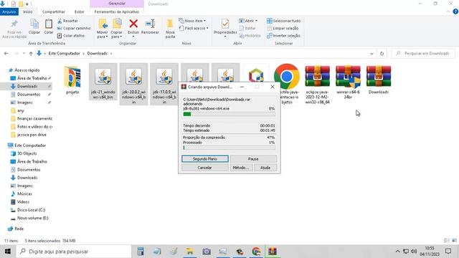This screenshot has width=459, height=258.
Task: Click chevron after Downloads in breadcrumb
Action: [111, 54]
